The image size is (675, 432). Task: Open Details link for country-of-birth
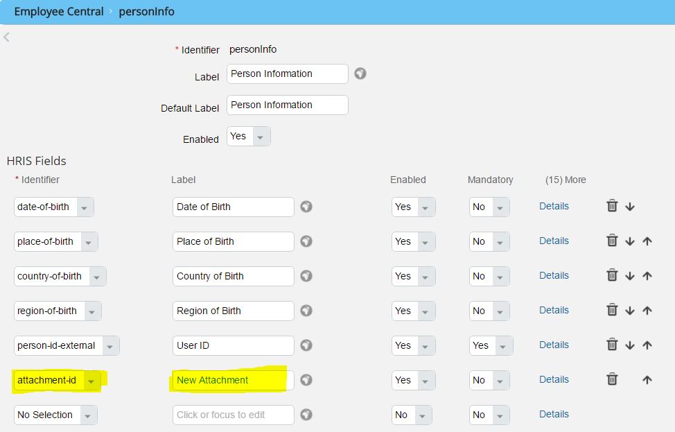(x=554, y=276)
